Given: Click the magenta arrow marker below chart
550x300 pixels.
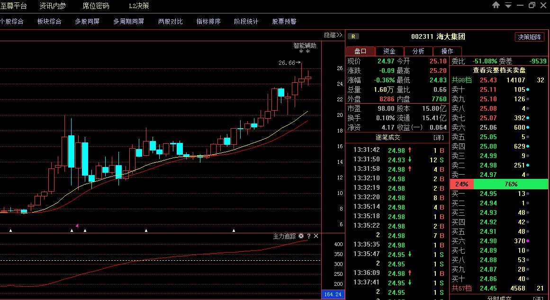Looking at the screenshot, I should 77,226.
